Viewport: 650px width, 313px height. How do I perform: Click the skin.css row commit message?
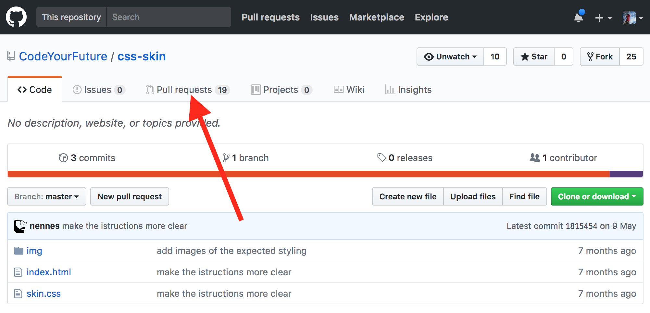coord(224,294)
